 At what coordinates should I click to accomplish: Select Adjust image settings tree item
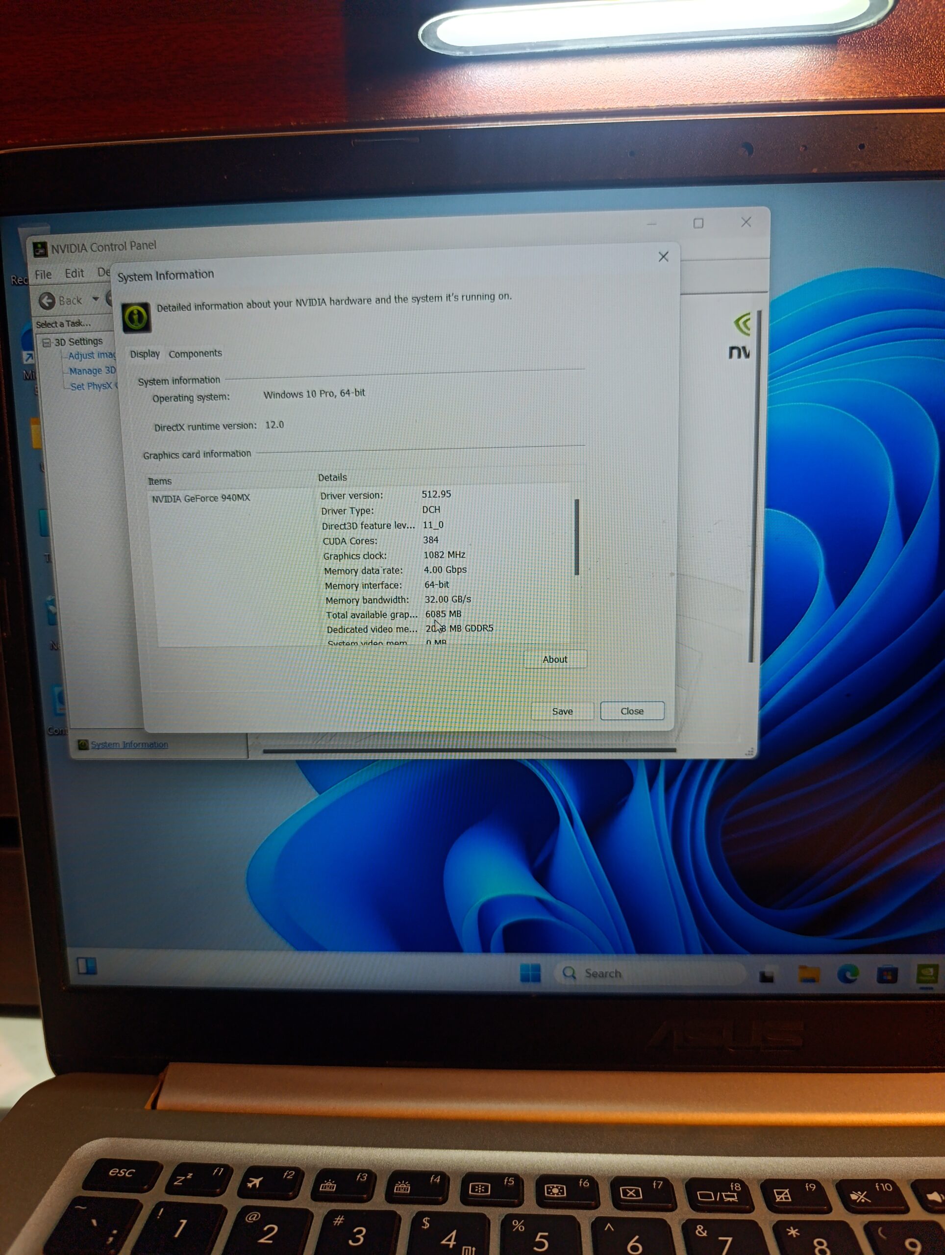pos(92,356)
